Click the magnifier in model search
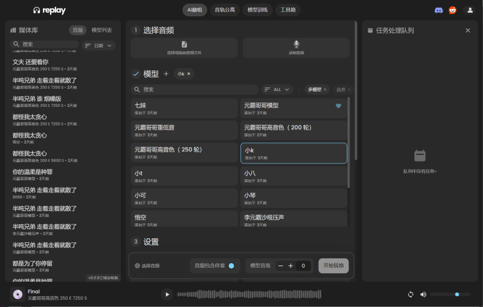Viewport: 483px width, 307px height. coord(137,89)
